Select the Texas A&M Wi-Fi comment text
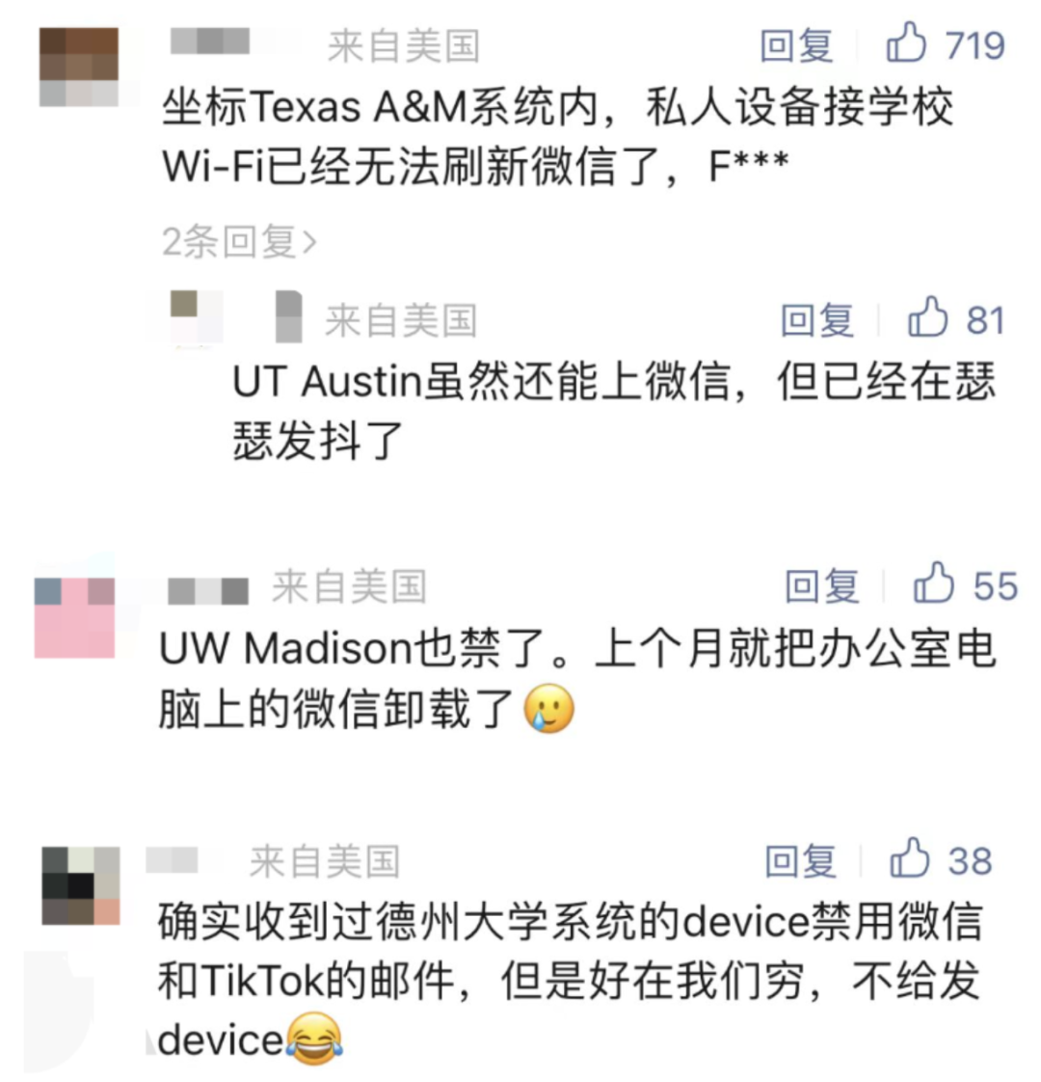 pyautogui.click(x=557, y=137)
